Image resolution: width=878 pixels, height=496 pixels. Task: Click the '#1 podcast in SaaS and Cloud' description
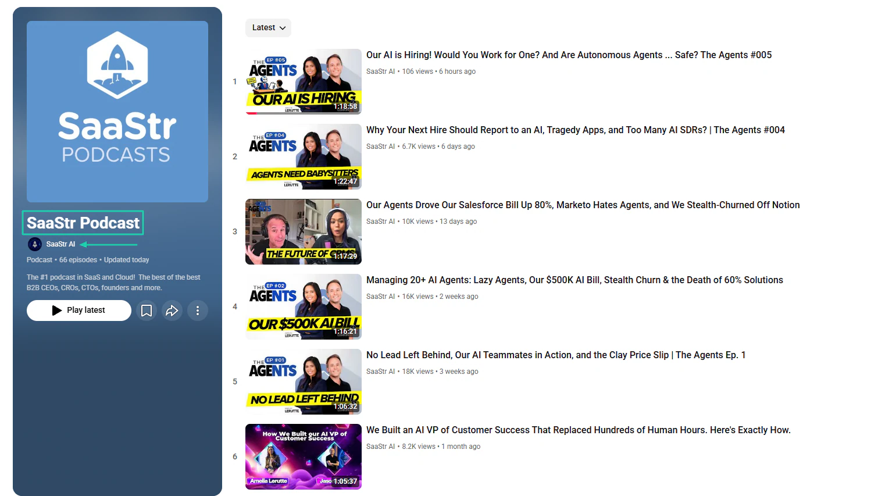click(x=113, y=283)
